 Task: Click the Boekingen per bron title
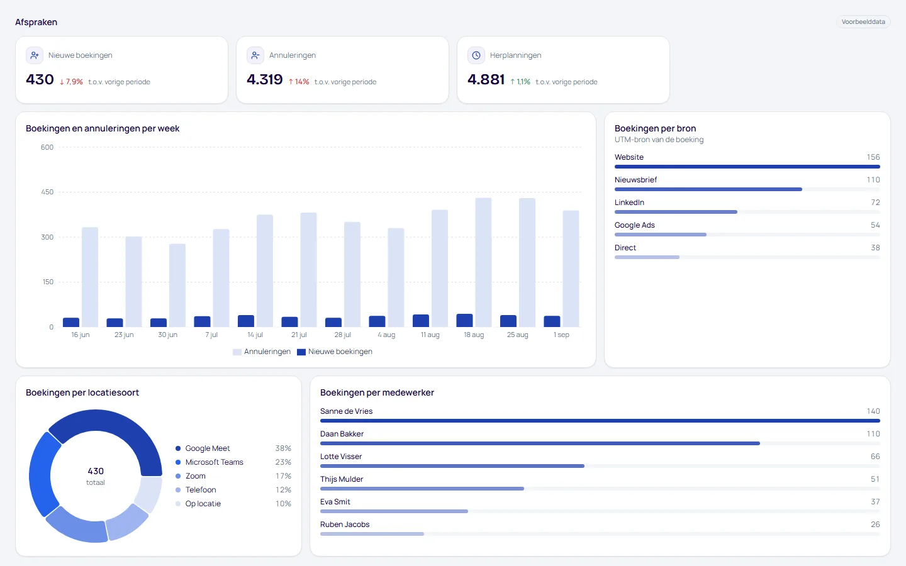click(x=655, y=128)
